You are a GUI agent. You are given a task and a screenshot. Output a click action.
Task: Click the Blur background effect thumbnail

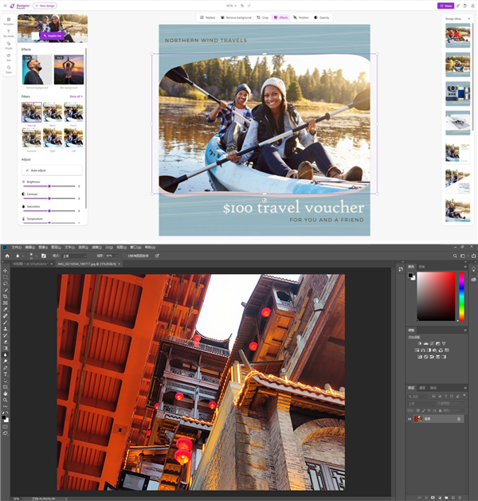coord(69,69)
